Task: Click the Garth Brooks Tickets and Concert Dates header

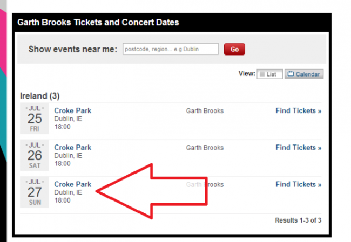Action: pyautogui.click(x=98, y=23)
